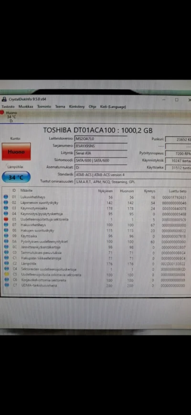Click the CrystalDiskInfo app icon in title bar
This screenshot has height=415, width=191.
click(4, 99)
